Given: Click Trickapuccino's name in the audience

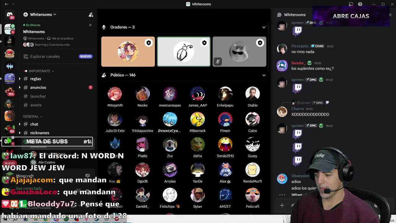Looking at the screenshot, I should pyautogui.click(x=142, y=131).
